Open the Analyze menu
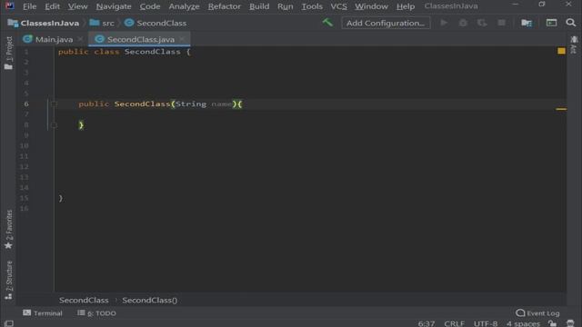Image resolution: width=582 pixels, height=327 pixels. 184,6
